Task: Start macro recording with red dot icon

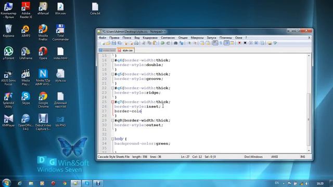Action: click(239, 43)
